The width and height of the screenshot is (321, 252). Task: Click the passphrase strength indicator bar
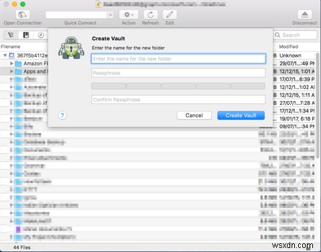click(179, 86)
